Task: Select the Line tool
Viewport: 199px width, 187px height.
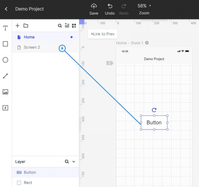Action: [x=5, y=76]
